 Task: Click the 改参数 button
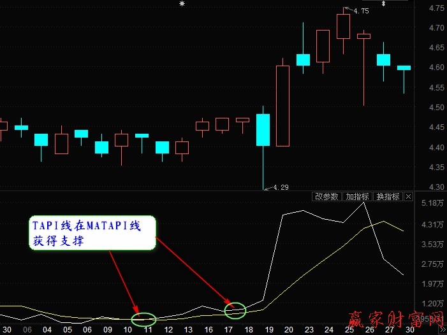326,197
